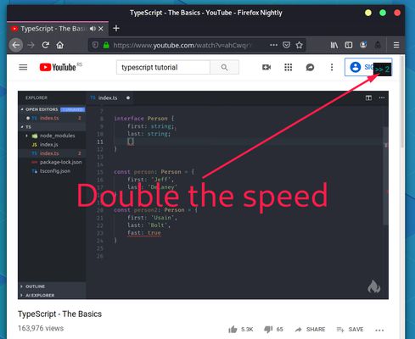Save page to Pocket
This screenshot has width=415, height=339.
(x=287, y=45)
